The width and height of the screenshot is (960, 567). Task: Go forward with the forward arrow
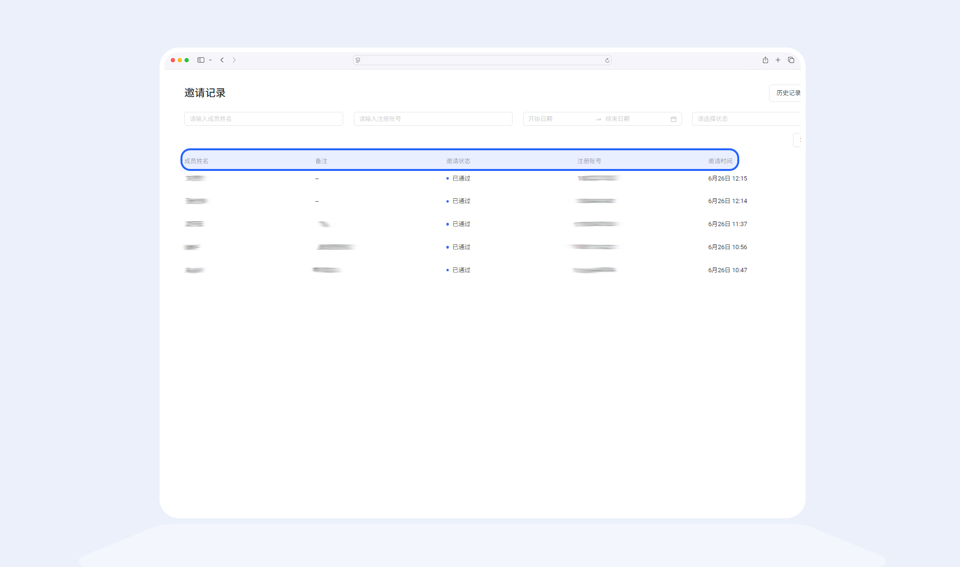click(x=234, y=60)
